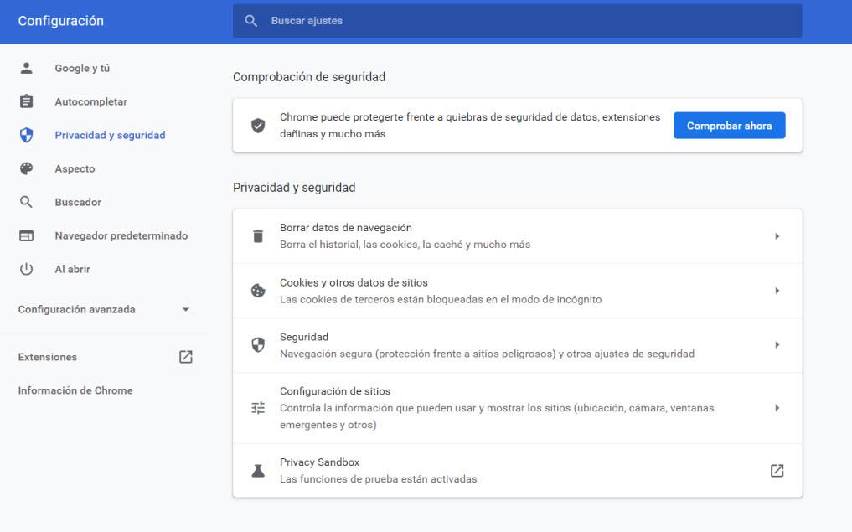Open Borrar datos de navegación via its arrow
Image resolution: width=852 pixels, height=532 pixels.
(x=777, y=236)
